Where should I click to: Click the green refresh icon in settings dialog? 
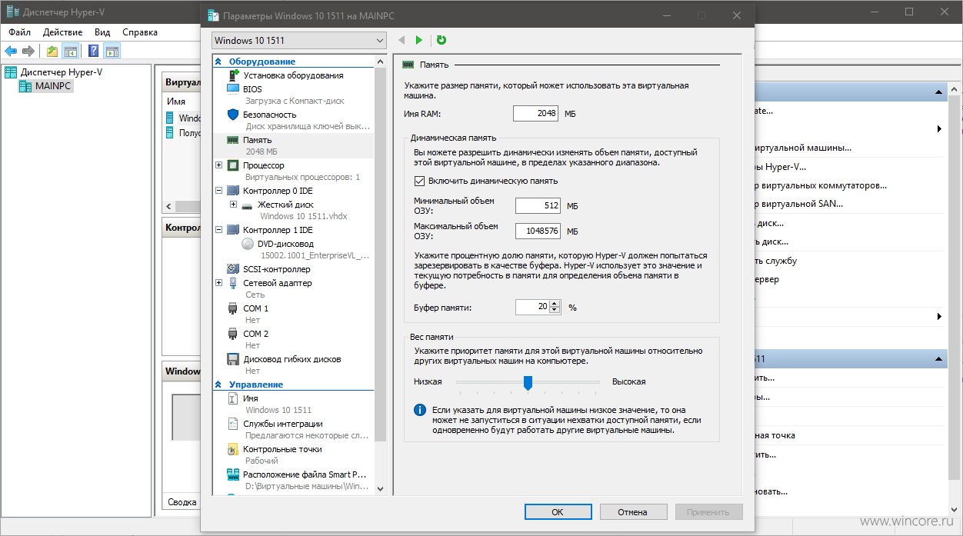pyautogui.click(x=441, y=40)
